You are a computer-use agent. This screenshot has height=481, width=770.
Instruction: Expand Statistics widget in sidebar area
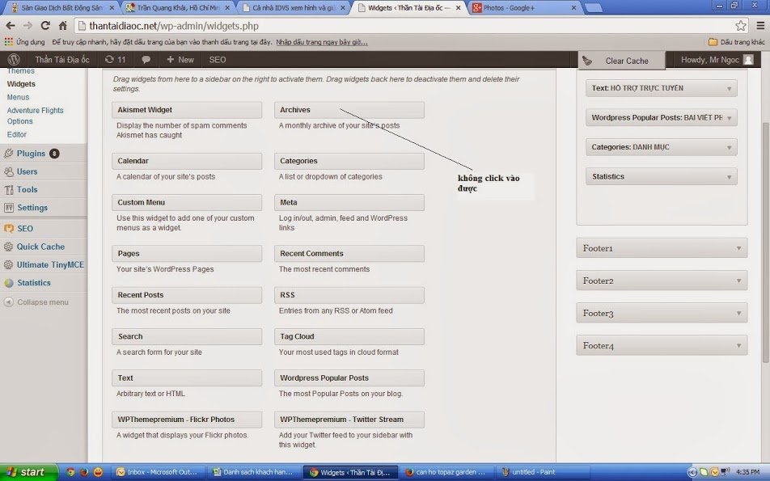(x=661, y=177)
